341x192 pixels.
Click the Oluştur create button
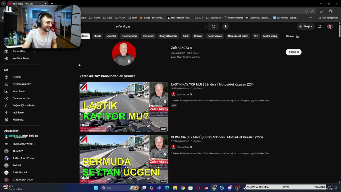306,26
